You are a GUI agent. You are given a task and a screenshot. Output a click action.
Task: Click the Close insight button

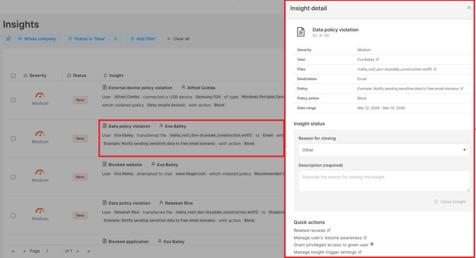[x=450, y=202]
